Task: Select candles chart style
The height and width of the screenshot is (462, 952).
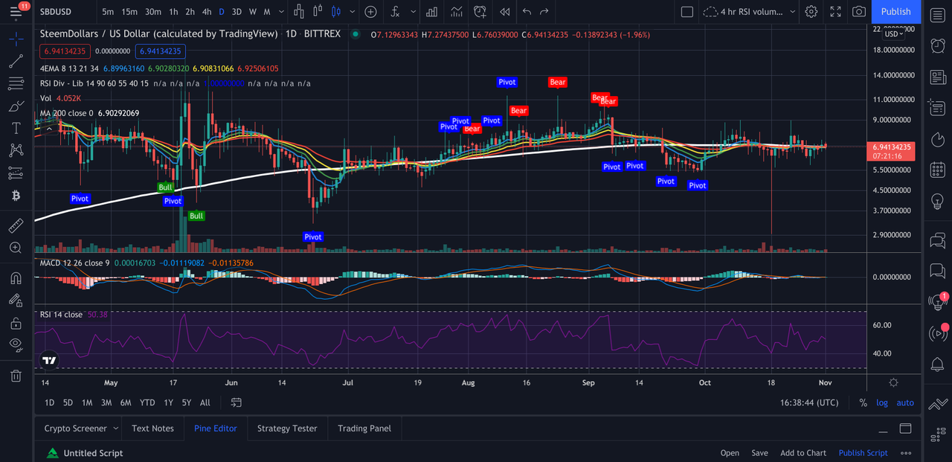Action: coord(335,12)
